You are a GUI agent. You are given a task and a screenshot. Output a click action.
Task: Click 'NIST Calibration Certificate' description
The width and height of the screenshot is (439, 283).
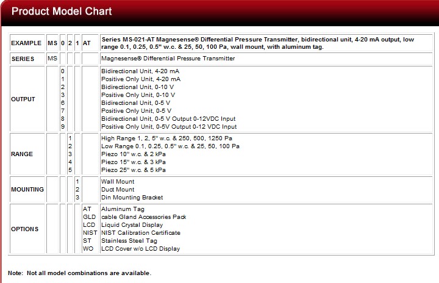[141, 233]
